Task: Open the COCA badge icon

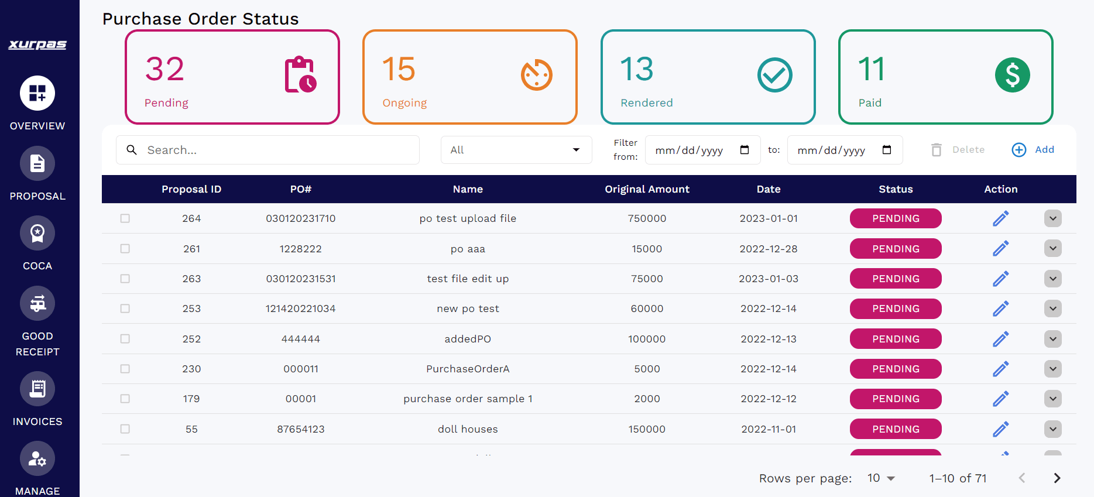Action: (37, 233)
